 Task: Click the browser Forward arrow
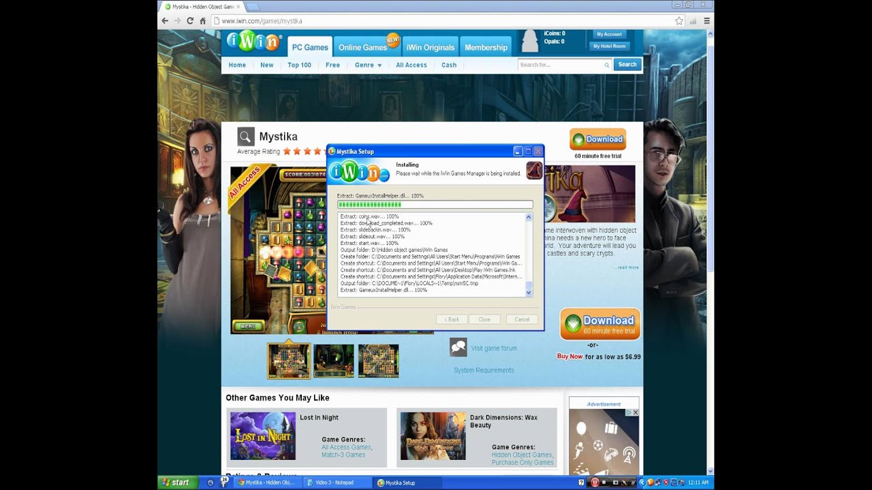tap(178, 21)
